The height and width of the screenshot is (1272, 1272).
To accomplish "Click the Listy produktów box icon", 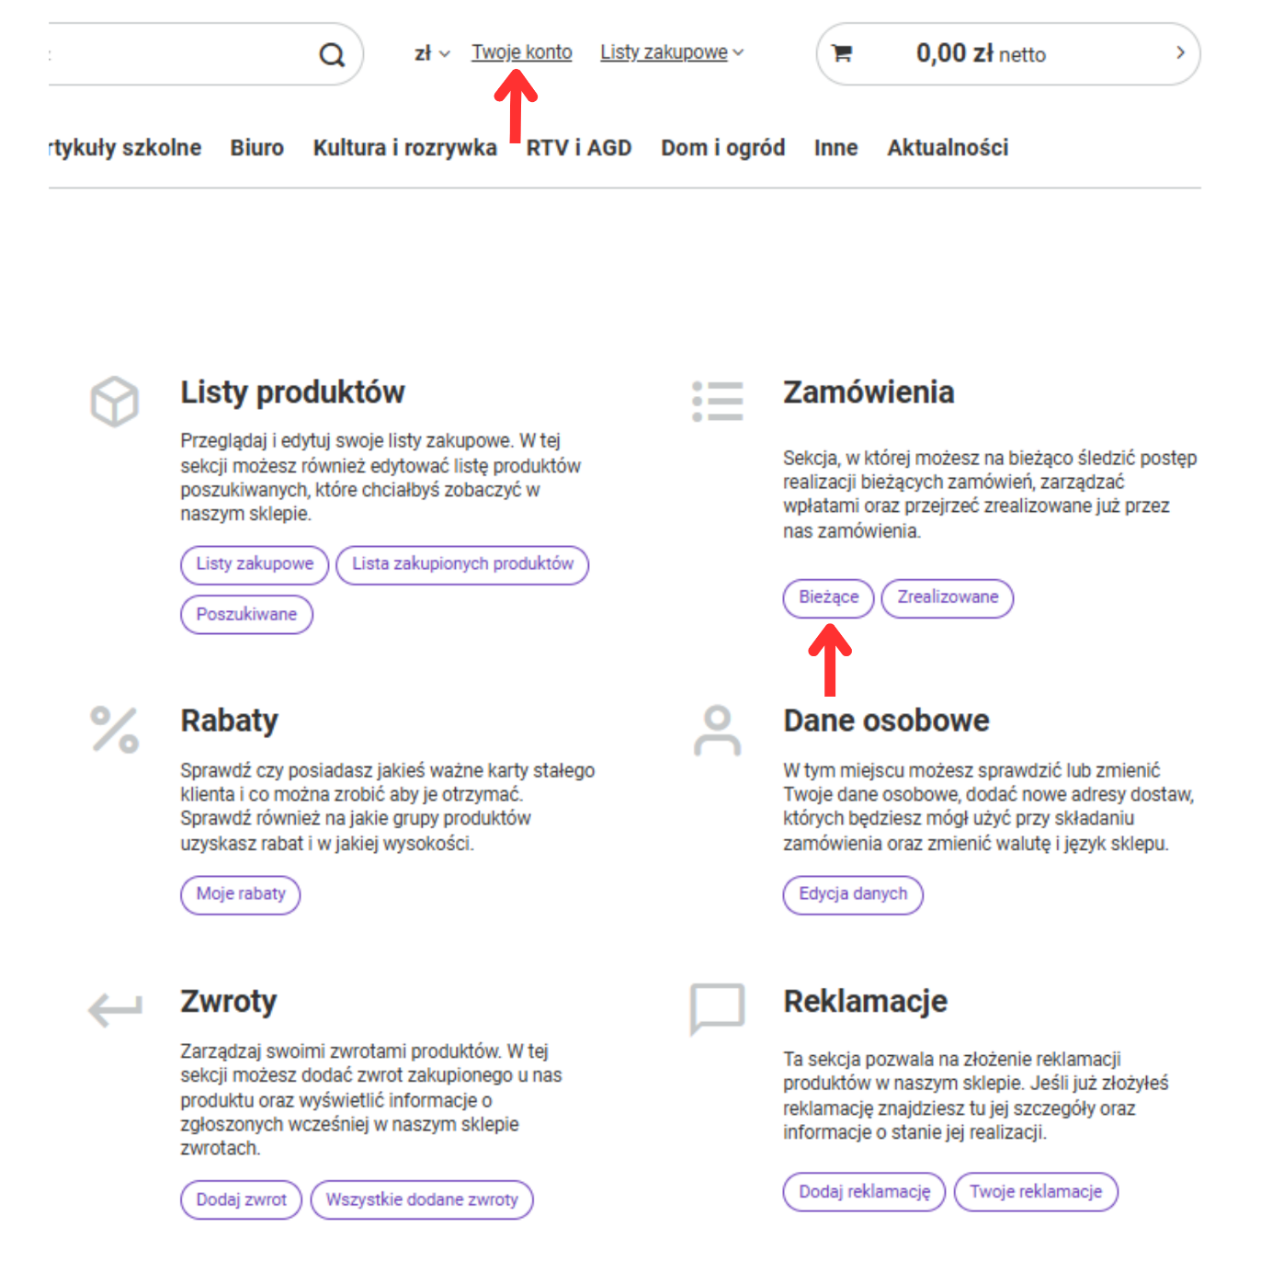I will 115,402.
